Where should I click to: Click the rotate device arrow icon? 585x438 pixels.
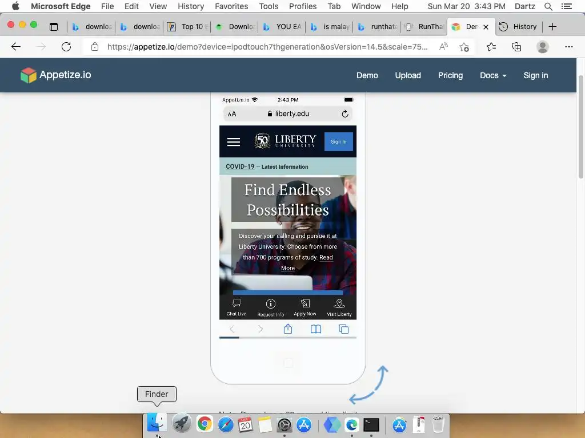click(x=368, y=384)
